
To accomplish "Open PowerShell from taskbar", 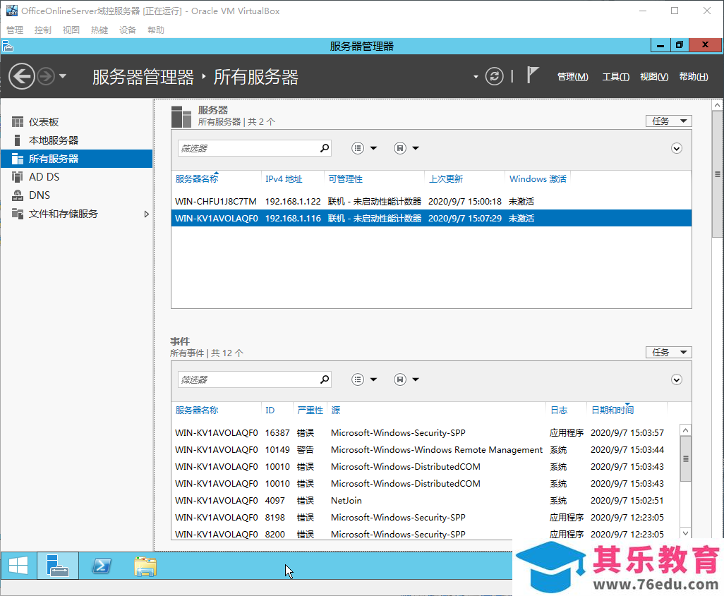I will tap(102, 566).
